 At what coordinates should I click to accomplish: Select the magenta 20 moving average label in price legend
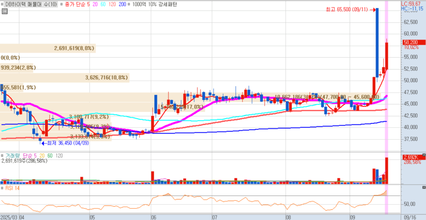tap(95, 4)
